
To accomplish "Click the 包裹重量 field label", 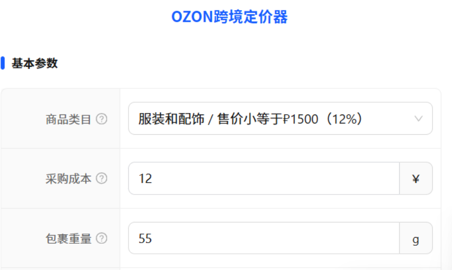I will (68, 239).
